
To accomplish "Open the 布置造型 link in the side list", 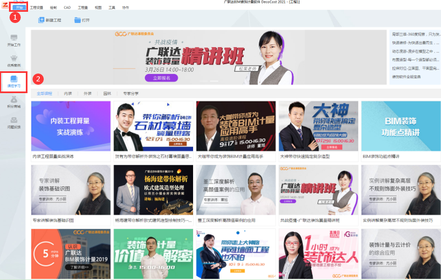I will 416,59.
